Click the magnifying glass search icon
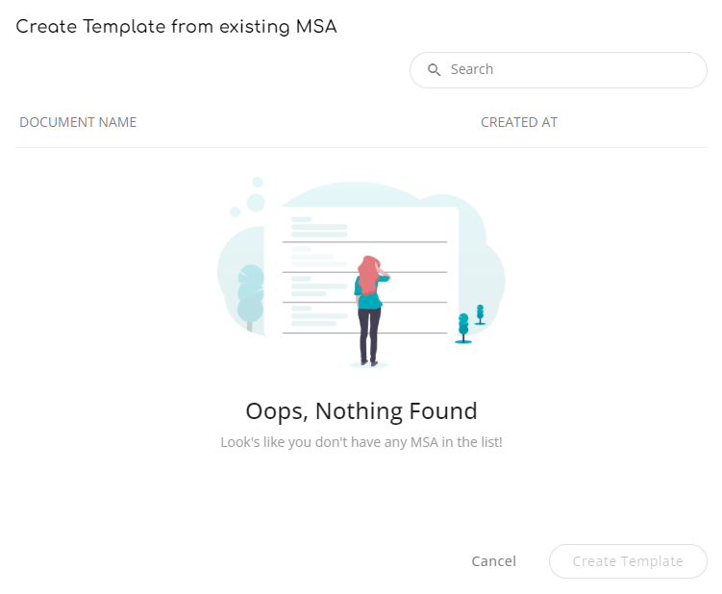722x594 pixels. pos(434,70)
